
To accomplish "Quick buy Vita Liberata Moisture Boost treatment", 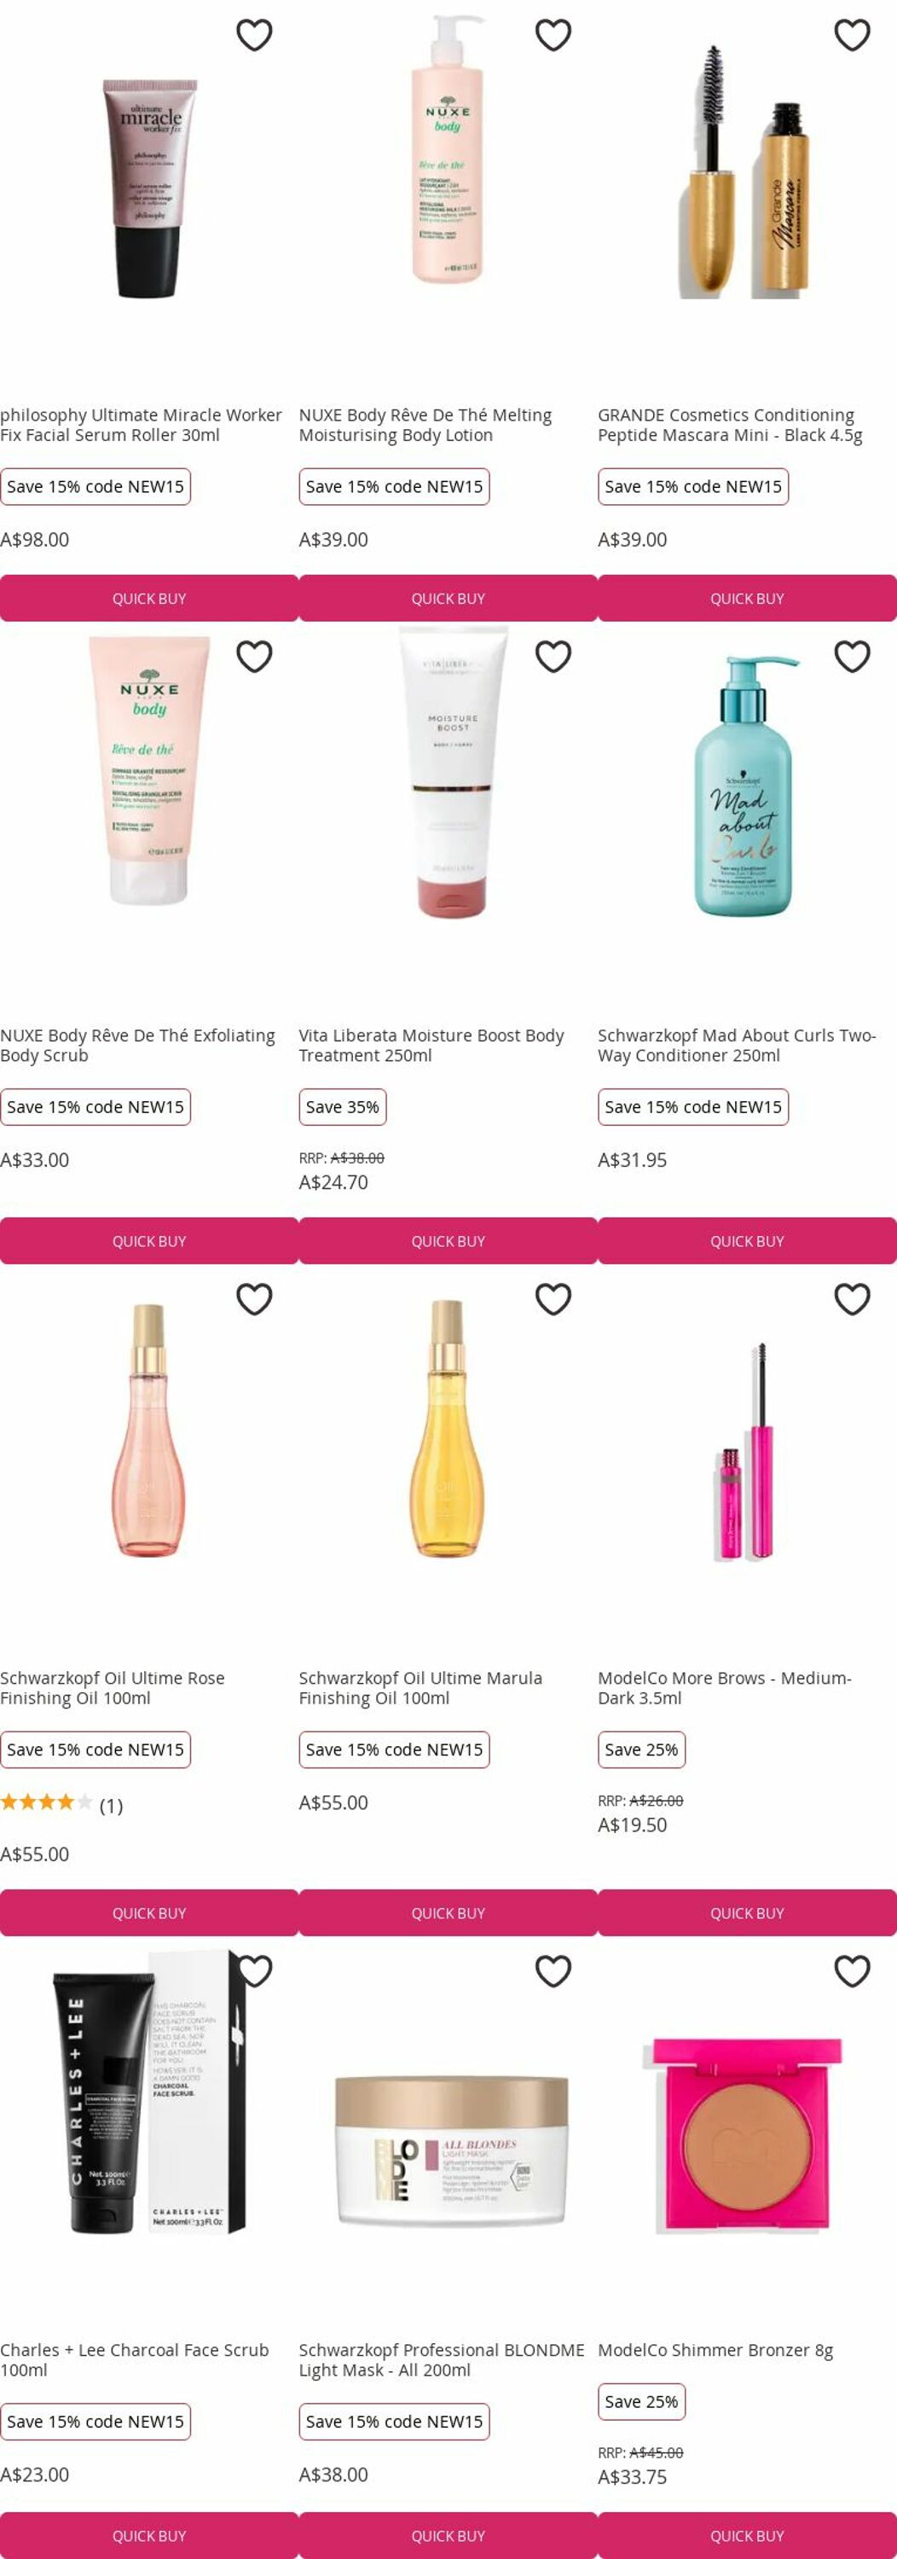I will (448, 1241).
